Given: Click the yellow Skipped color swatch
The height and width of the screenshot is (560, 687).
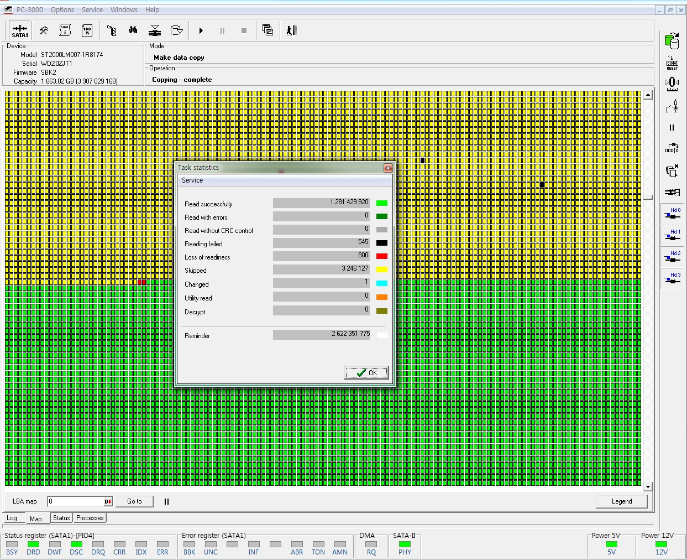Looking at the screenshot, I should coord(381,269).
